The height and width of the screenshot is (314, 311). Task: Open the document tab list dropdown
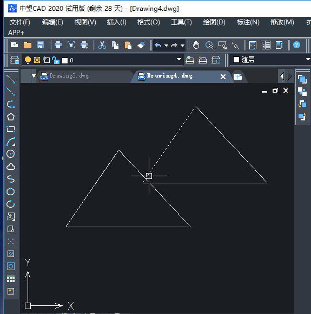34,76
